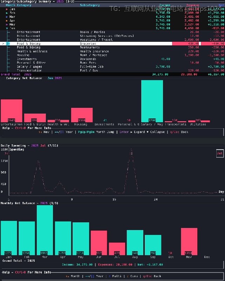Select the Rent / Mortgage row

point(112,55)
